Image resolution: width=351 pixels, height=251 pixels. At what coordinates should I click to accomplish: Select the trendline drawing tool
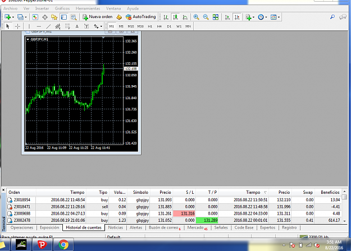point(48,26)
